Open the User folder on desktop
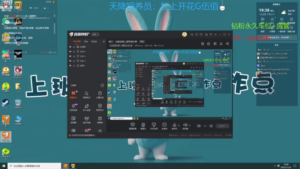Viewport: 300px width, 169px height. pos(18,88)
